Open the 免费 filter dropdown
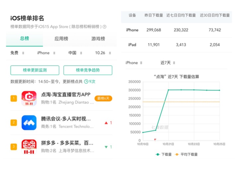239x171 pixels. tap(17, 53)
